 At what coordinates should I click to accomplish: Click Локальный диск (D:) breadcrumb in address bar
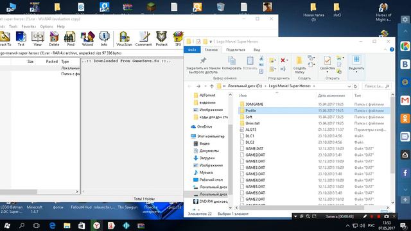(245, 86)
